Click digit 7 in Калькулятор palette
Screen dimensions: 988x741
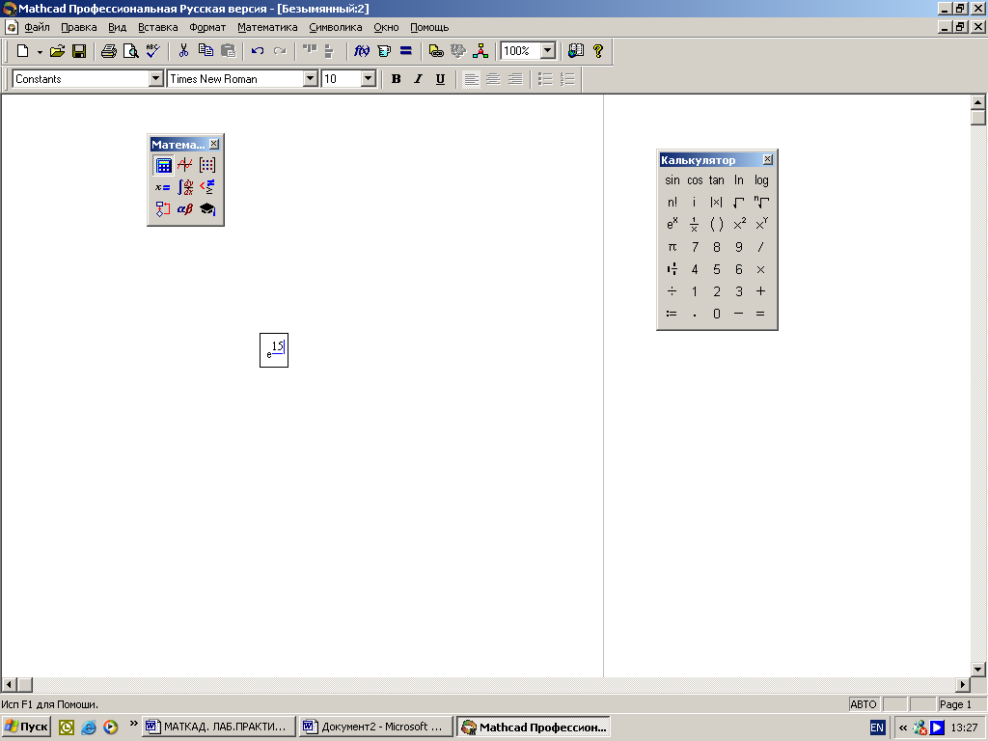pyautogui.click(x=695, y=247)
